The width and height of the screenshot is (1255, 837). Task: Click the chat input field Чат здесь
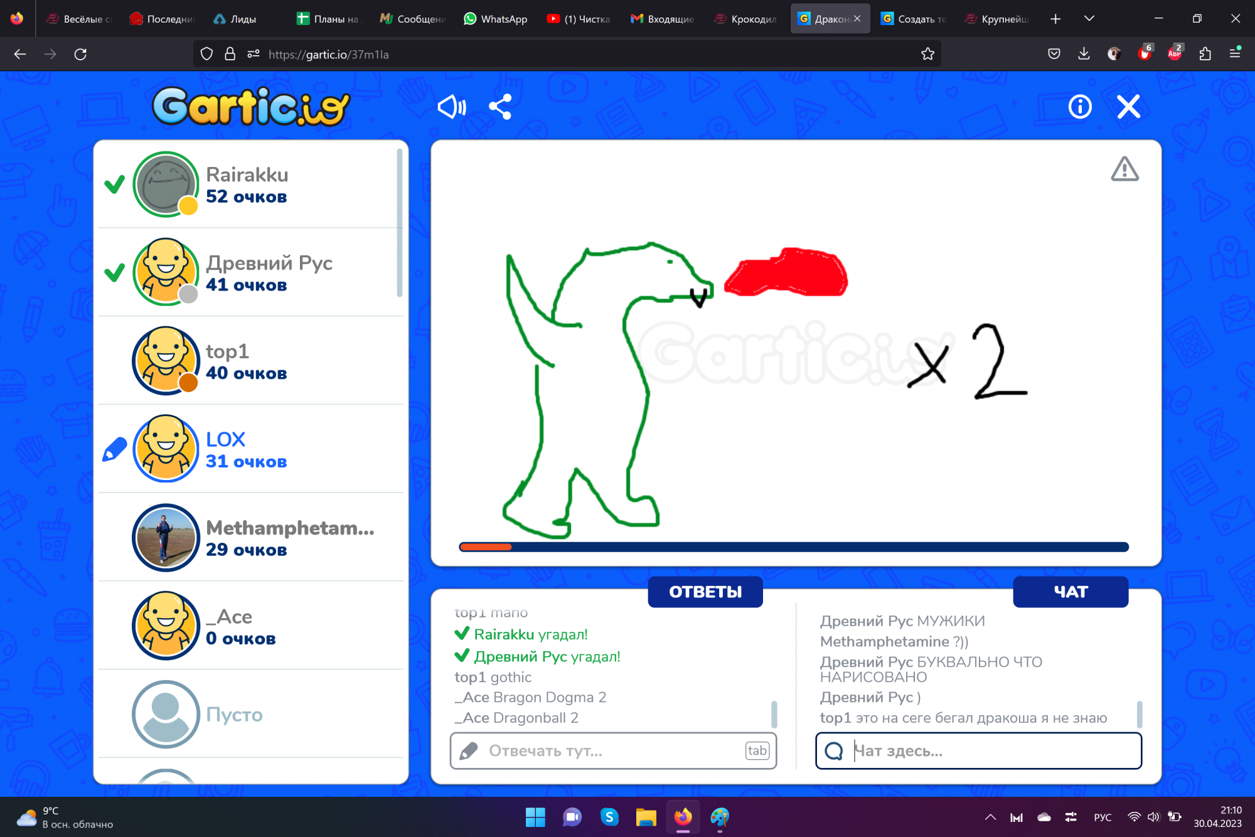pos(979,750)
